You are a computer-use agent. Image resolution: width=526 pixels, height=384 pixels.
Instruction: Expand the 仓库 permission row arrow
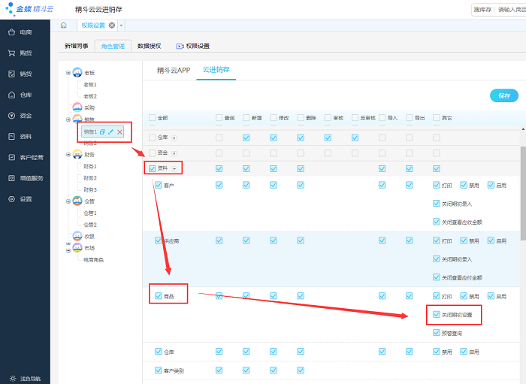[175, 138]
